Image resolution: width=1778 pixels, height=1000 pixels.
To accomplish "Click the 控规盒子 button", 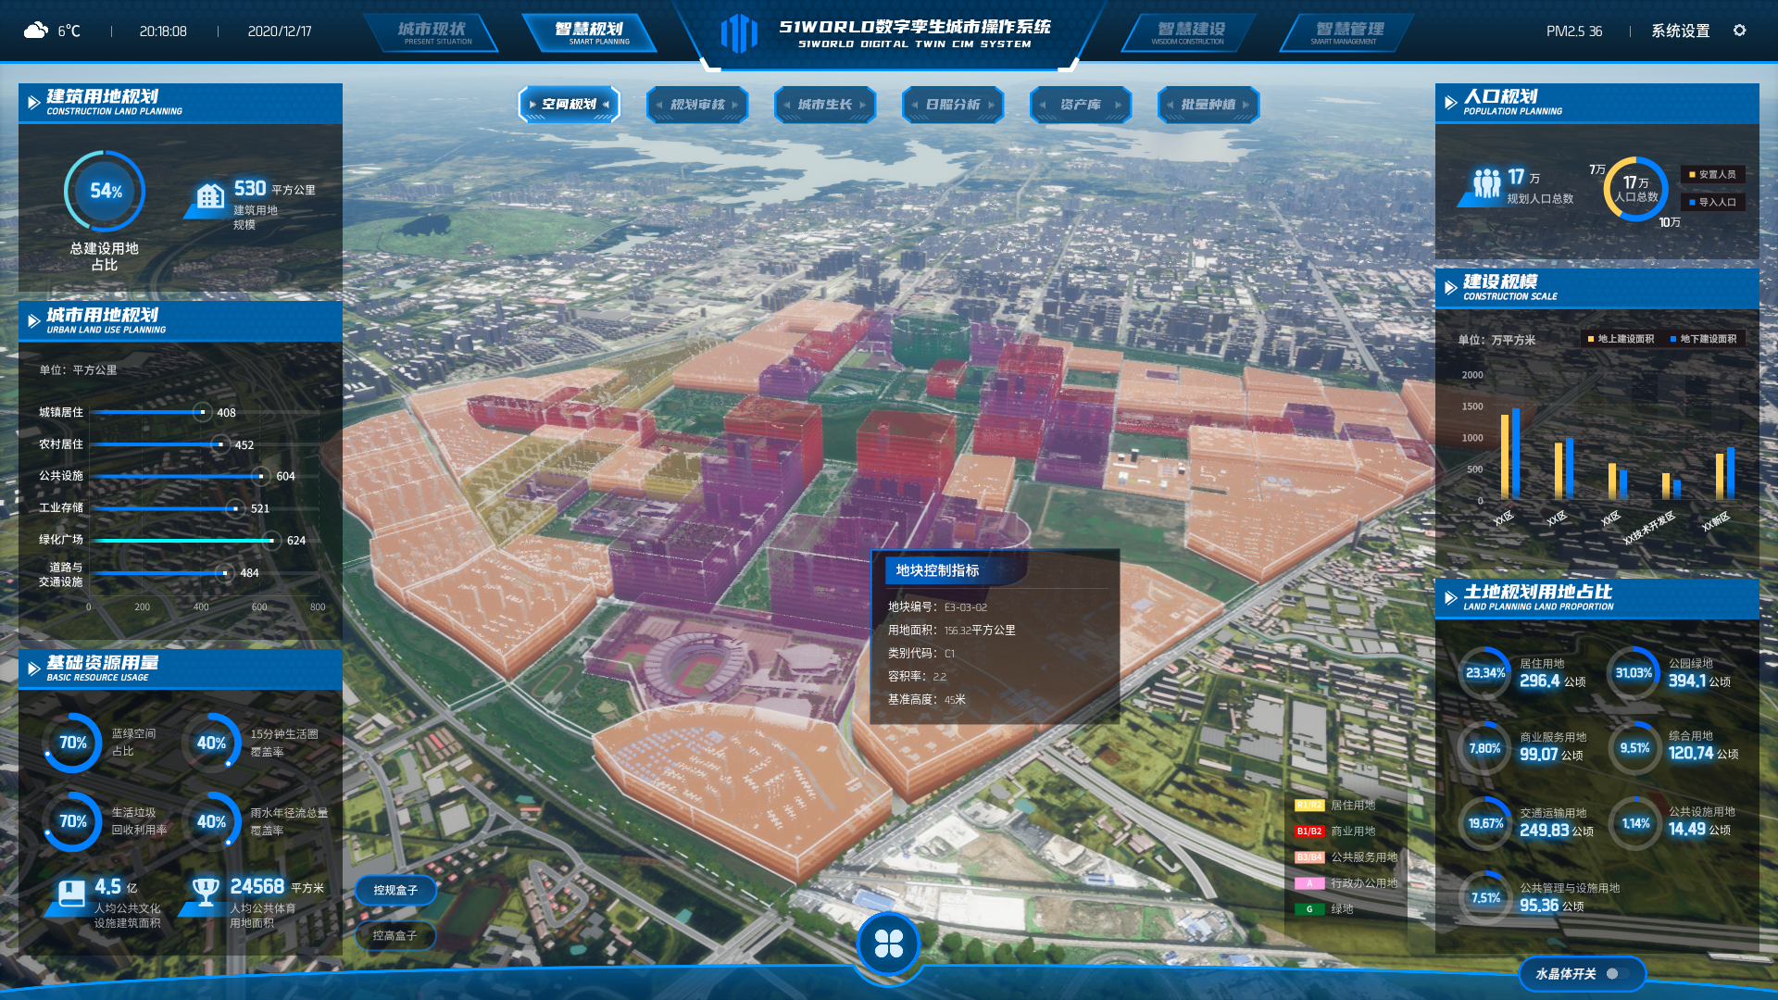I will tap(395, 890).
